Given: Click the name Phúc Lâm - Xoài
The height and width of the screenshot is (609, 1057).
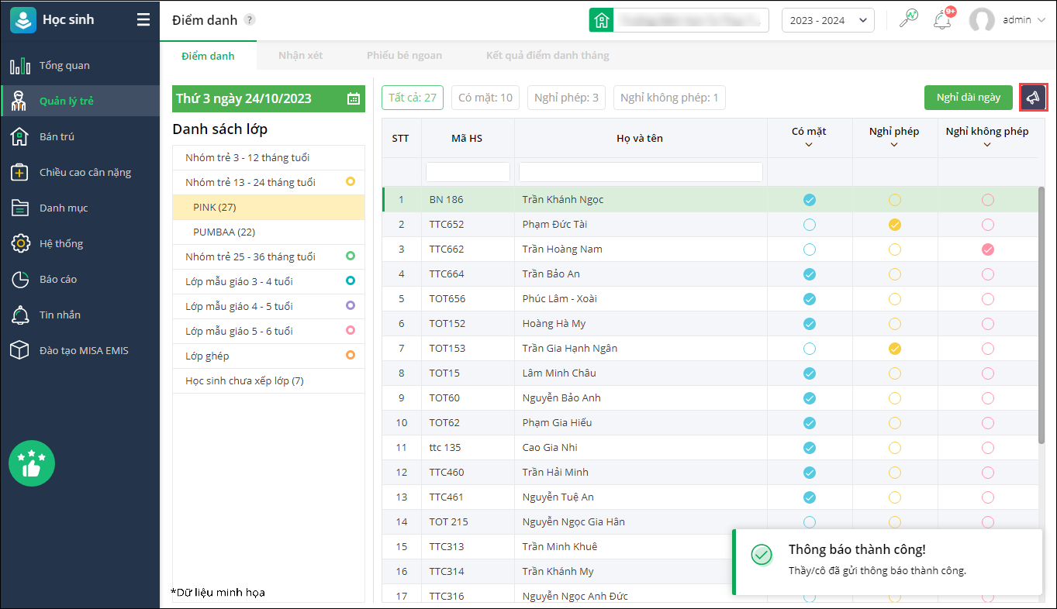Looking at the screenshot, I should click(560, 299).
